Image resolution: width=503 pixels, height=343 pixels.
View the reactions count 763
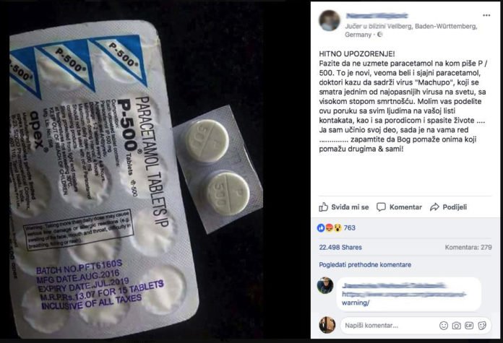(349, 227)
